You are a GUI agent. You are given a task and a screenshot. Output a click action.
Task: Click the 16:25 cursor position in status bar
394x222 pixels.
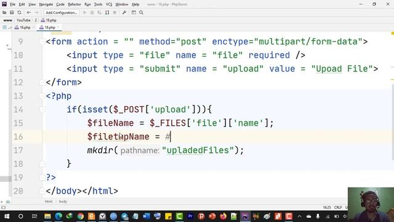click(x=327, y=207)
